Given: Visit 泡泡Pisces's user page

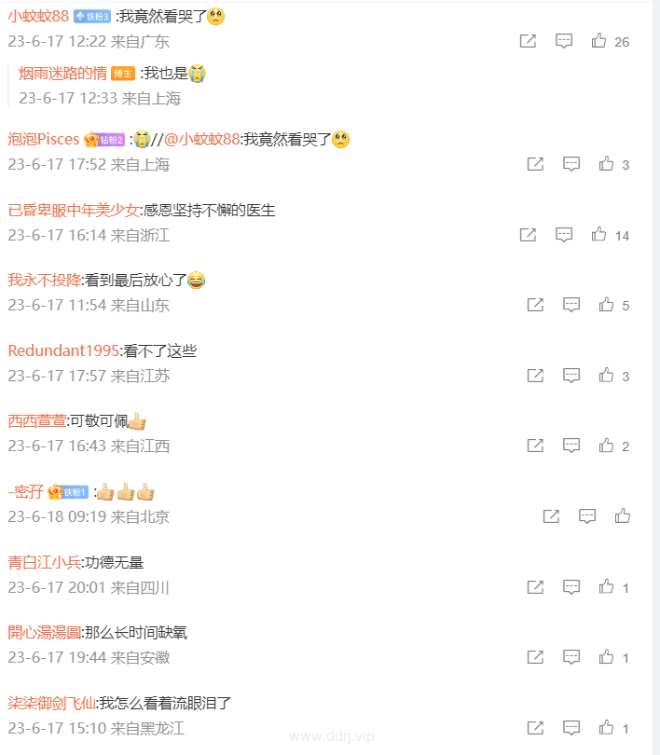Looking at the screenshot, I should (43, 139).
